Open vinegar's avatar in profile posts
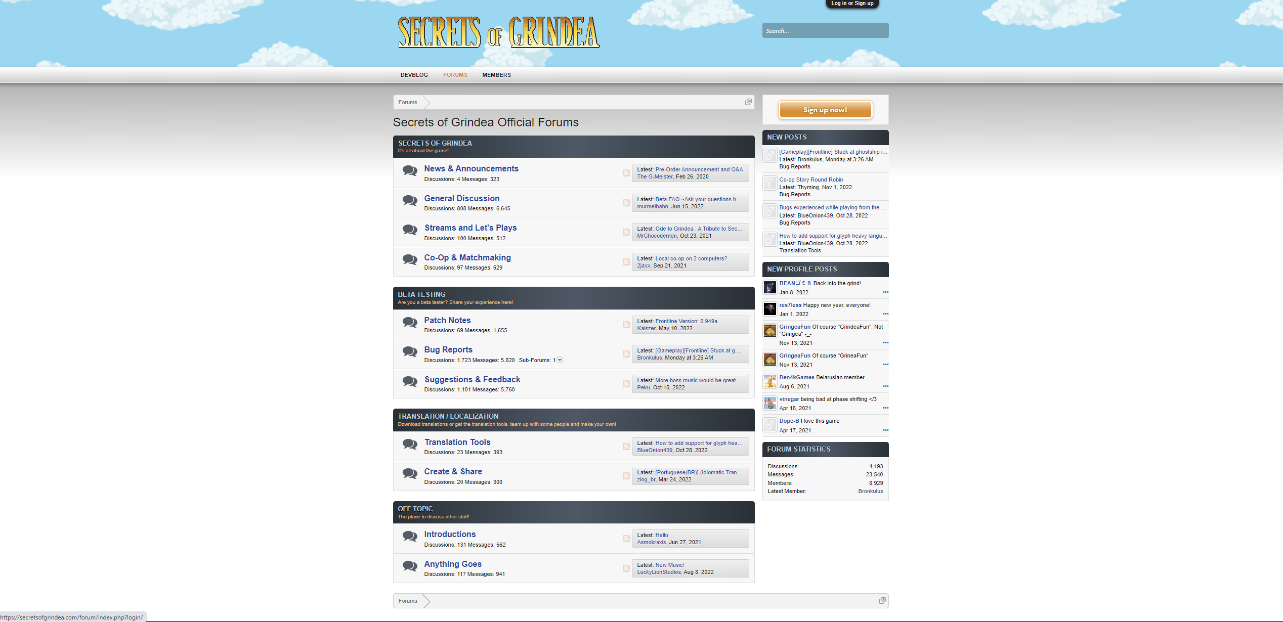 point(769,403)
